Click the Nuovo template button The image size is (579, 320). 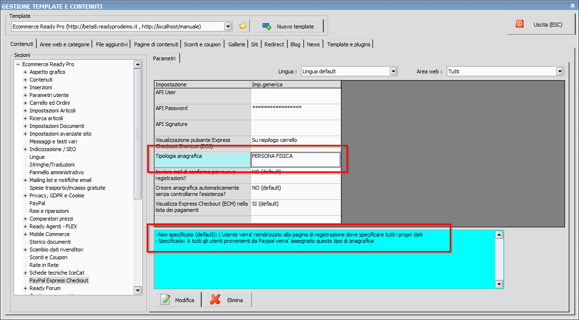[288, 26]
